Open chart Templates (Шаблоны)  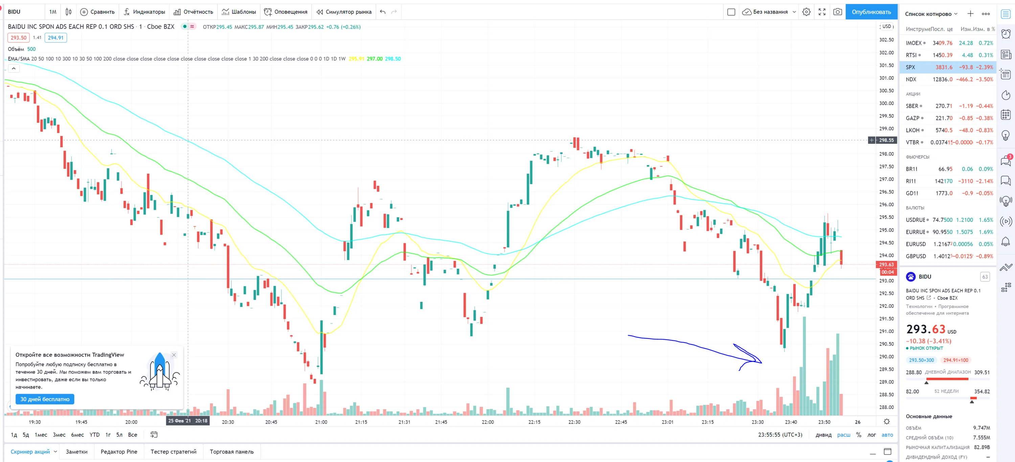point(239,12)
